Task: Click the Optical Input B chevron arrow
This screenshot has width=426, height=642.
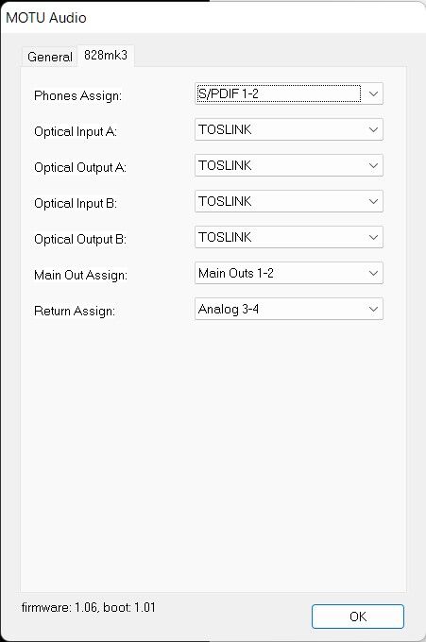Action: (x=373, y=201)
